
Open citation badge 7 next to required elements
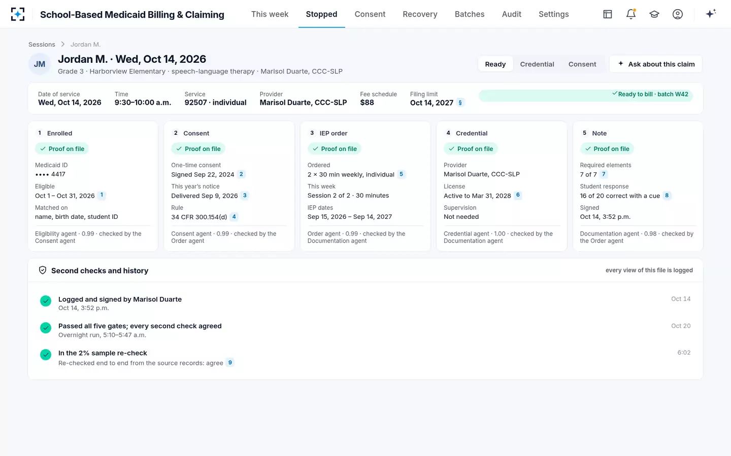[604, 174]
